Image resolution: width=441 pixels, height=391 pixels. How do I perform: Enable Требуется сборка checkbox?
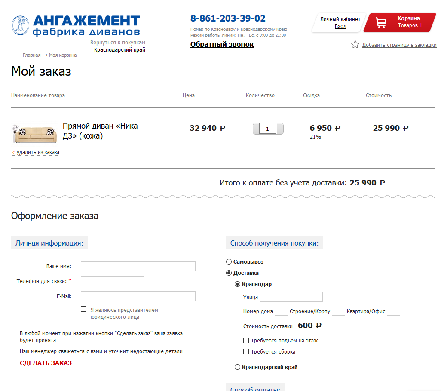click(x=246, y=351)
